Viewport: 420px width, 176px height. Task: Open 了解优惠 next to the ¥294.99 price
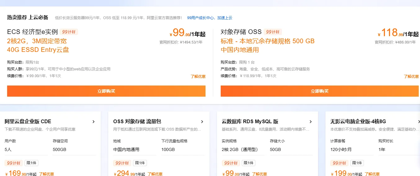pos(155,174)
